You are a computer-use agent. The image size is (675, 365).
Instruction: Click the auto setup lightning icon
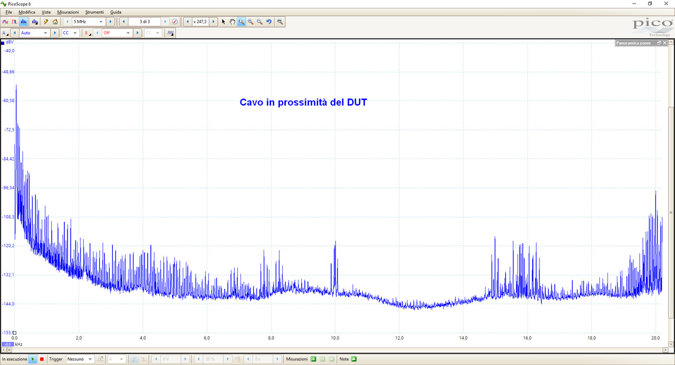[x=46, y=22]
